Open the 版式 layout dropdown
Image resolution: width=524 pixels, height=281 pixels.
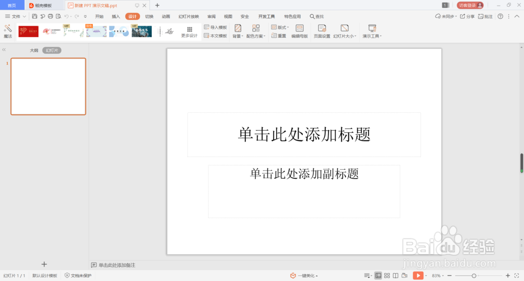[280, 27]
